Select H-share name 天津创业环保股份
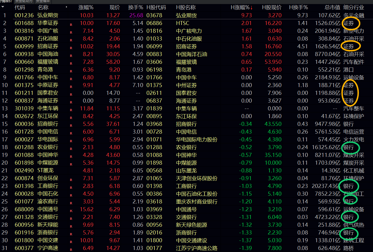 click(x=197, y=178)
